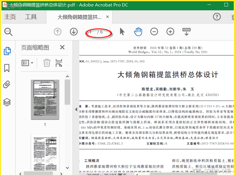Close the 页面缩略图 panel
235x176 pixels.
tap(62, 47)
